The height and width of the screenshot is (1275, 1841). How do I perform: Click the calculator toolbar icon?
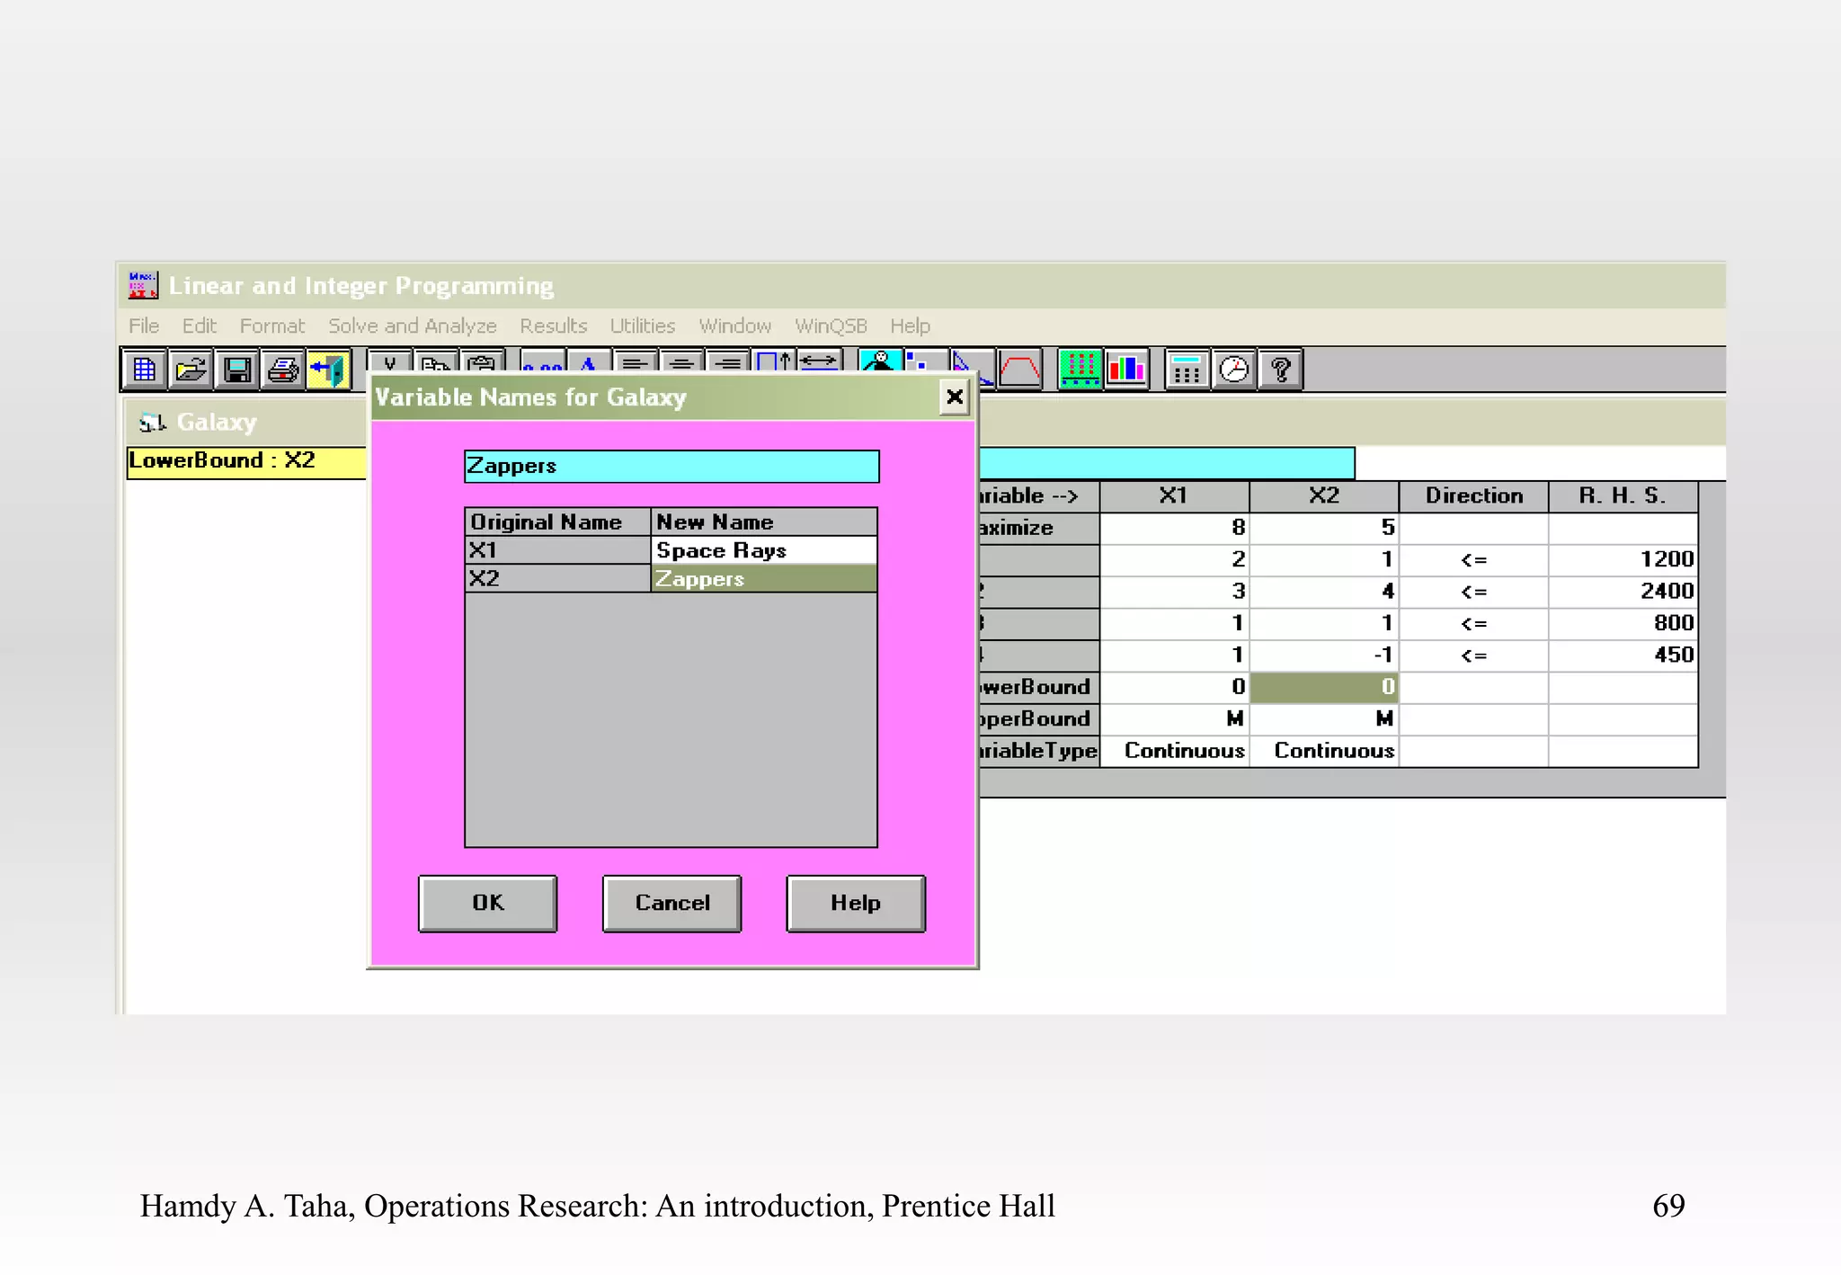1187,370
